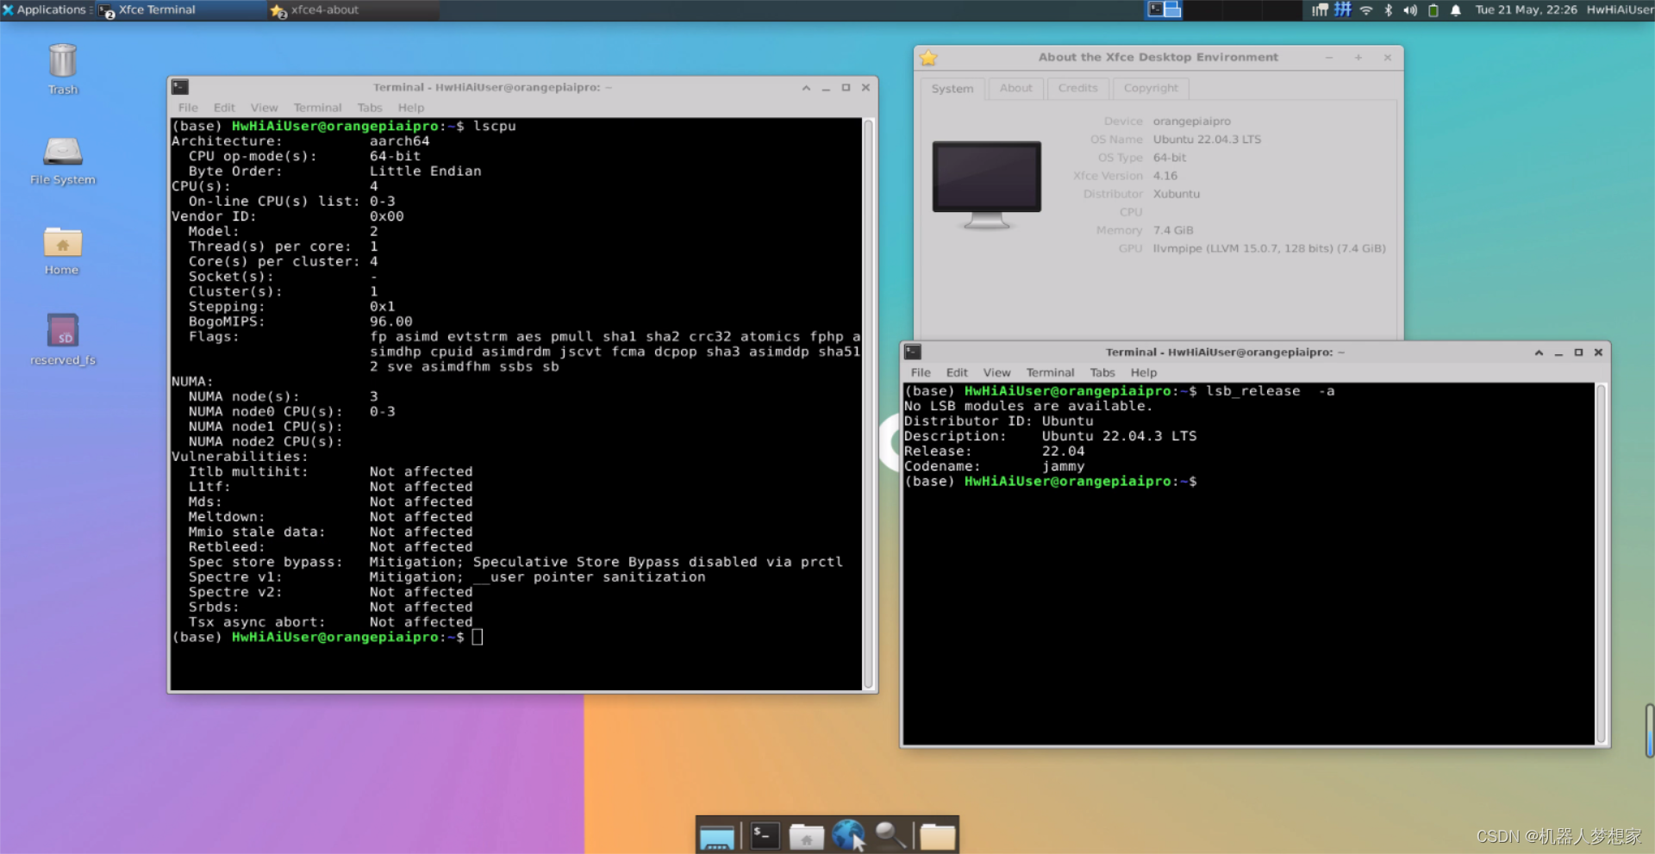The image size is (1655, 854).
Task: Switch to Xfce Terminal taskbar button
Action: coord(182,10)
